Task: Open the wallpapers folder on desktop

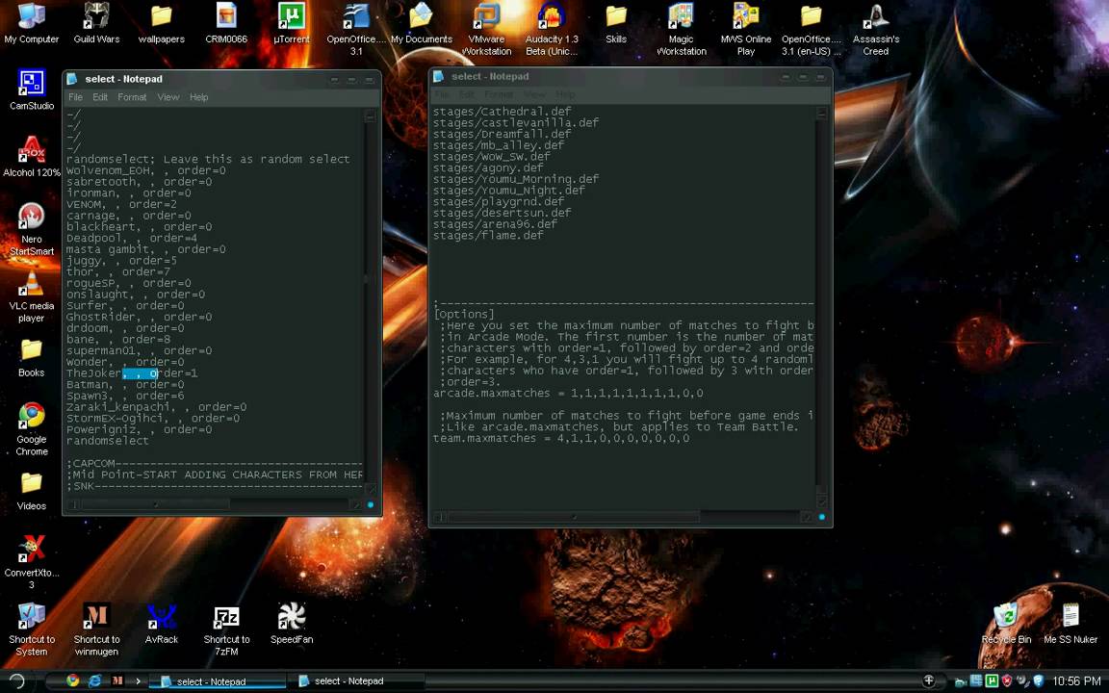Action: pyautogui.click(x=162, y=24)
